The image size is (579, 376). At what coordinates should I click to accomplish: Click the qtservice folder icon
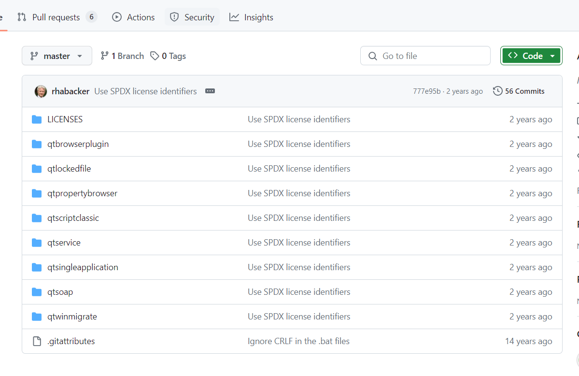(x=37, y=243)
